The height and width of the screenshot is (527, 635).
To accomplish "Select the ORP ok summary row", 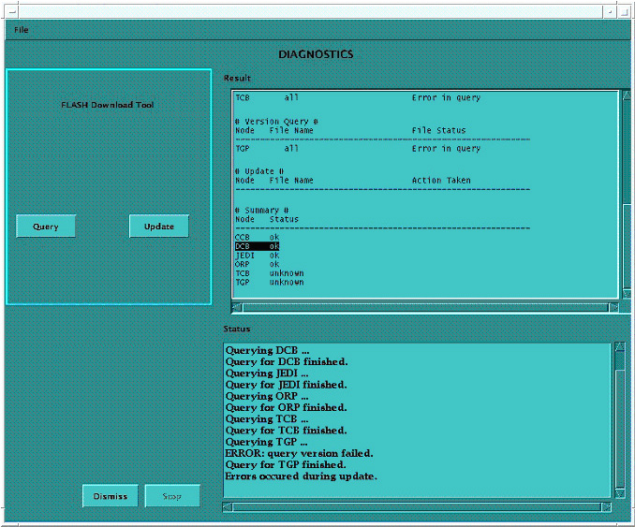I will [x=257, y=264].
